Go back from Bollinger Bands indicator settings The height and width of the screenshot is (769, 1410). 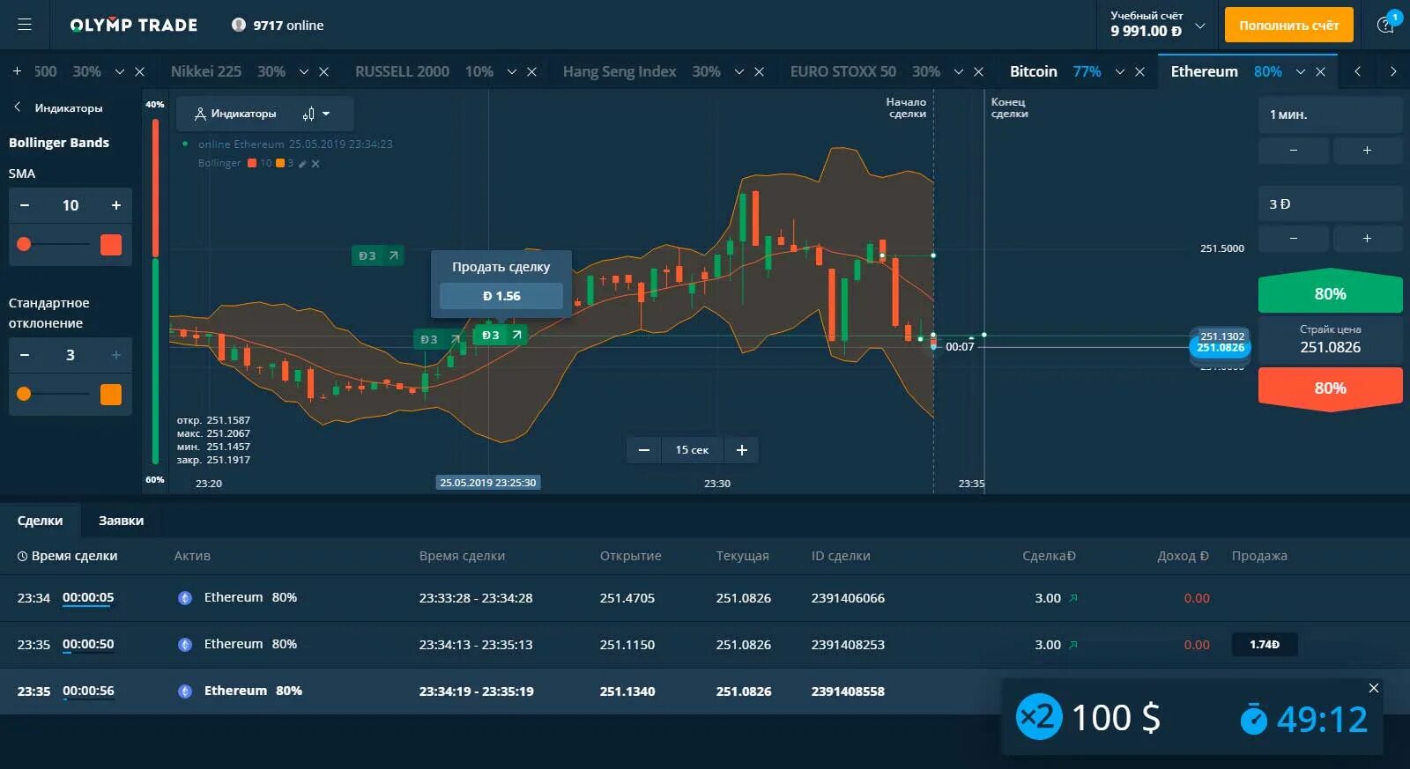click(17, 107)
